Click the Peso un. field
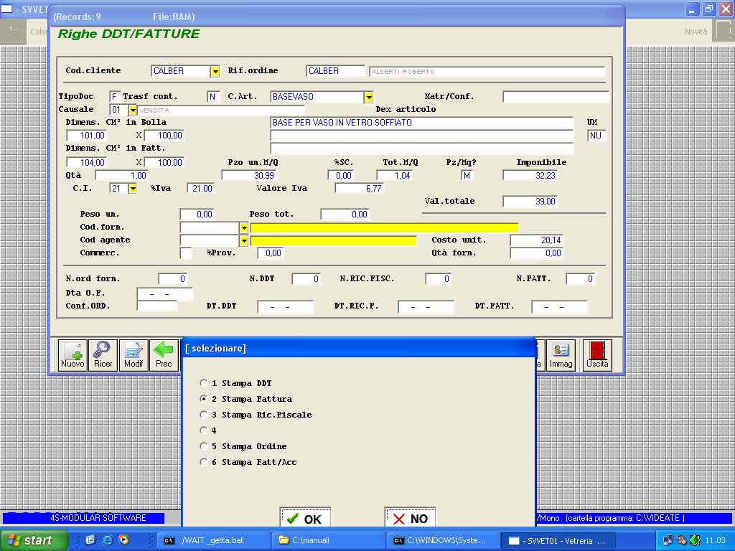 point(197,214)
